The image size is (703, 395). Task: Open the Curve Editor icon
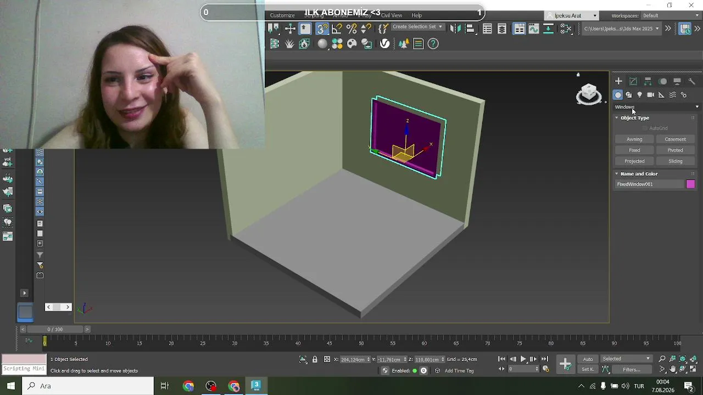[534, 29]
